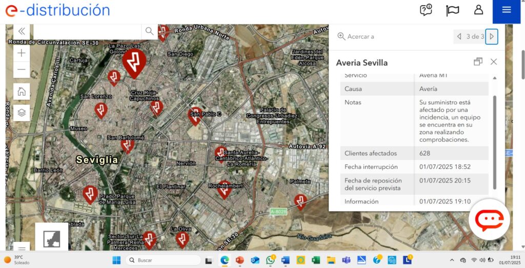
Task: Open the red chatbot assistant button
Action: [x=489, y=219]
